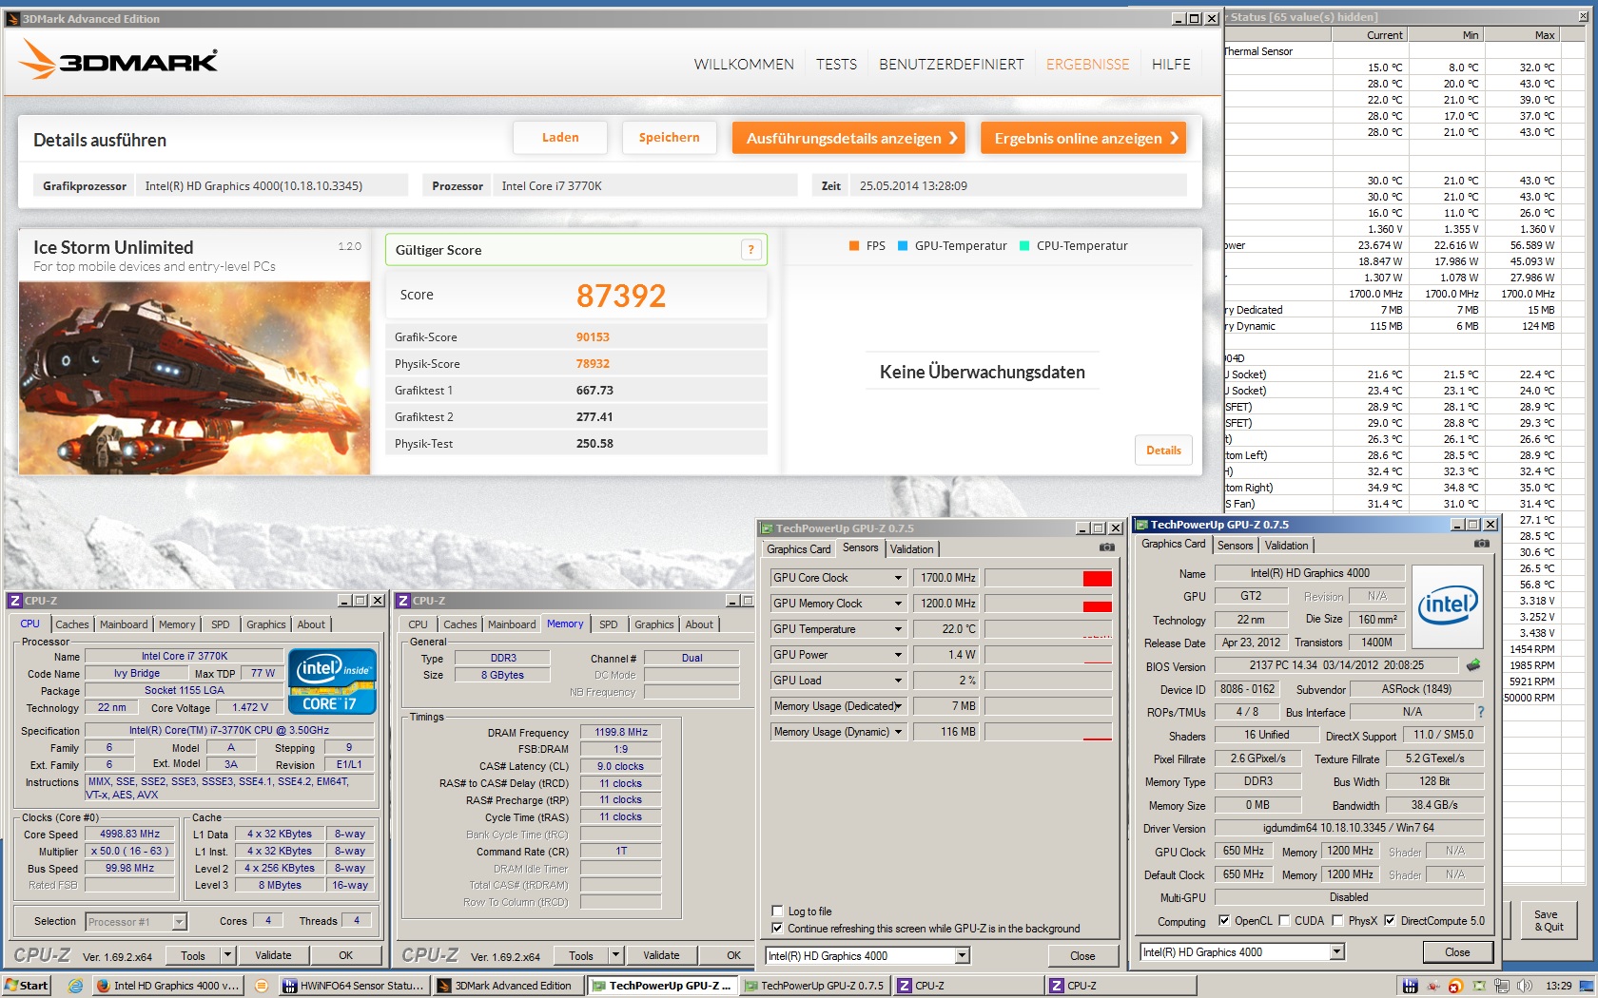Viewport: 1598px width, 998px height.
Task: Open the score help question mark
Action: coord(750,250)
